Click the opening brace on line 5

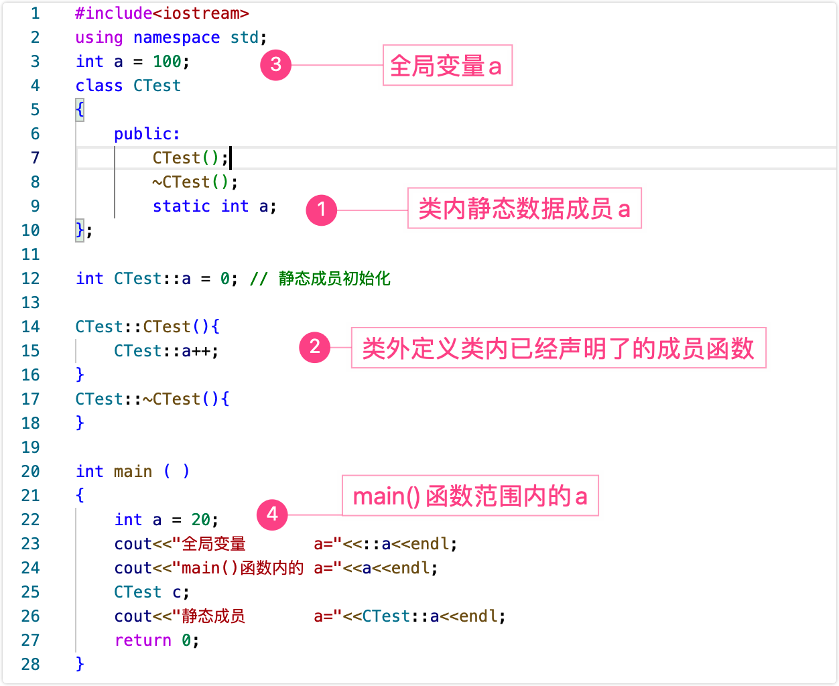(80, 110)
